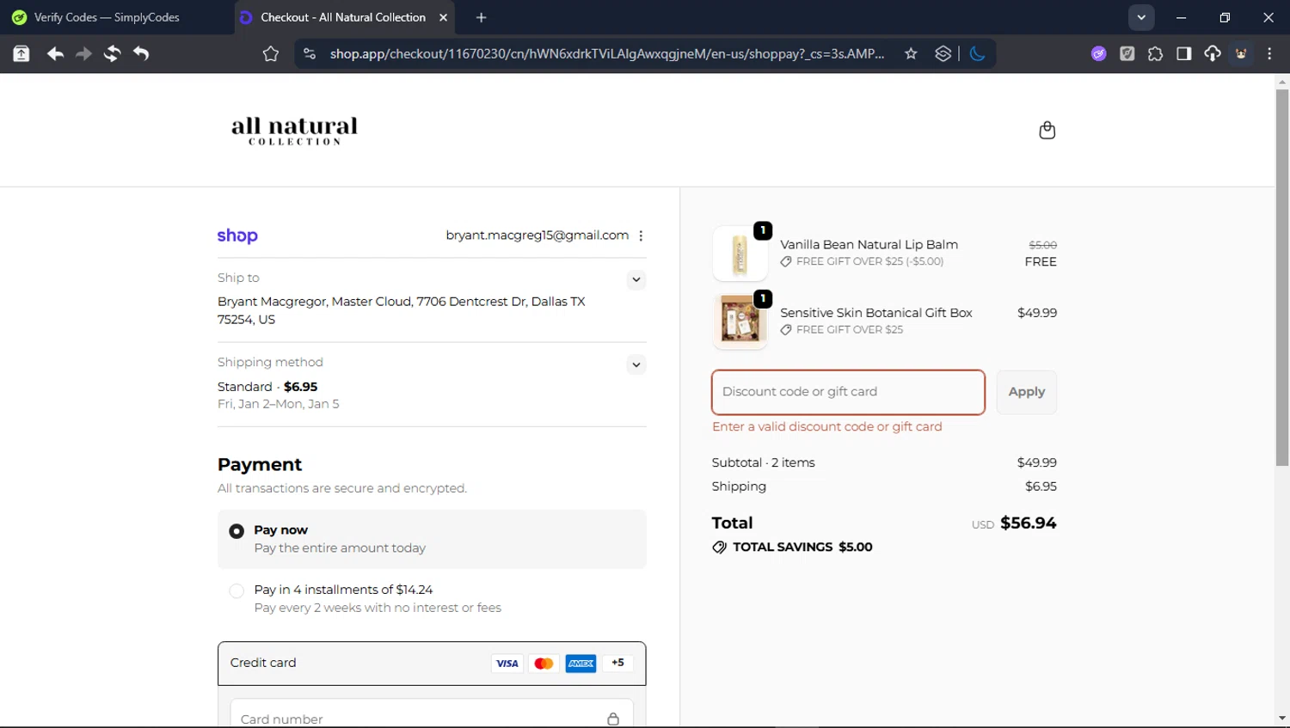Expand the Ship to address section
This screenshot has width=1290, height=728.
pyautogui.click(x=636, y=279)
